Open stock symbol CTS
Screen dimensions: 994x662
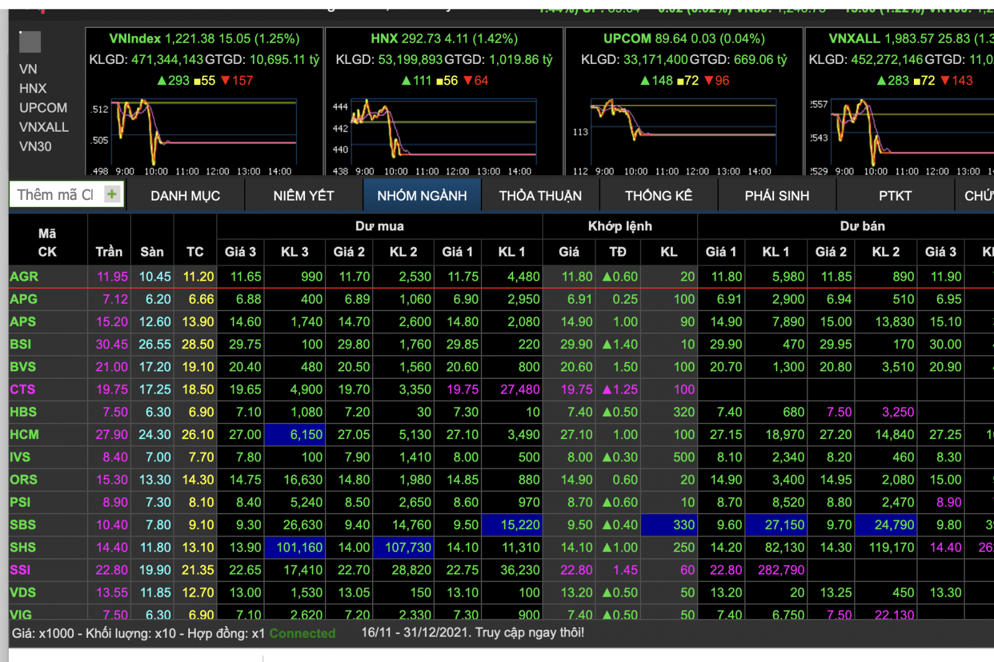pyautogui.click(x=22, y=389)
